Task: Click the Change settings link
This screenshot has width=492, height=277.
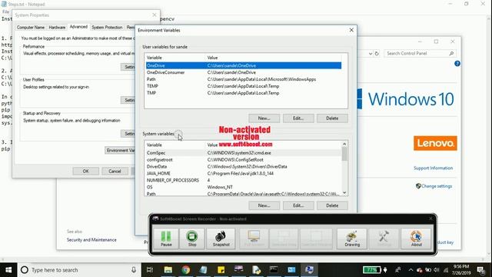Action: click(x=437, y=186)
